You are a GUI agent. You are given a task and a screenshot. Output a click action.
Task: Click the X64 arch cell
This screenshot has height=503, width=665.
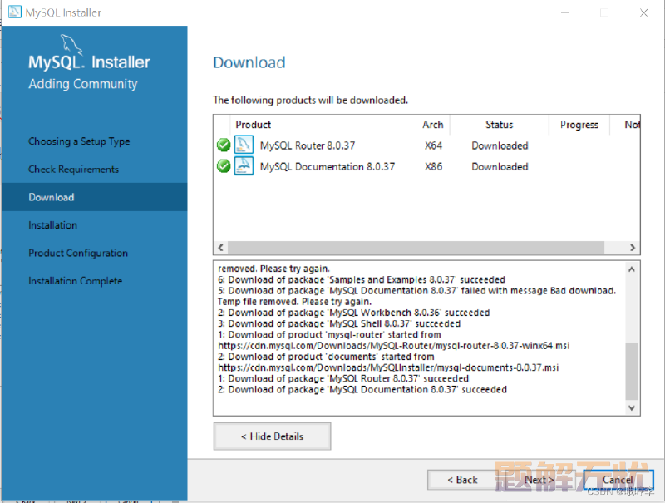(433, 145)
